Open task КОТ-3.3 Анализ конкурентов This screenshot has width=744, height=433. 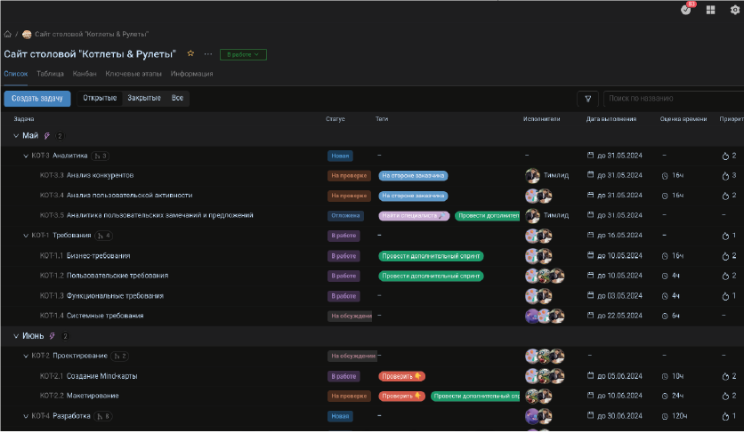[100, 175]
